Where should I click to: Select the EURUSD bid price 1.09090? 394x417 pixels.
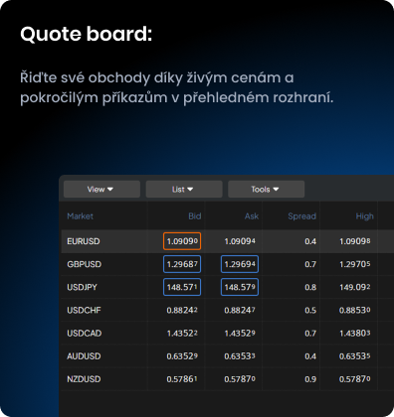(x=182, y=241)
